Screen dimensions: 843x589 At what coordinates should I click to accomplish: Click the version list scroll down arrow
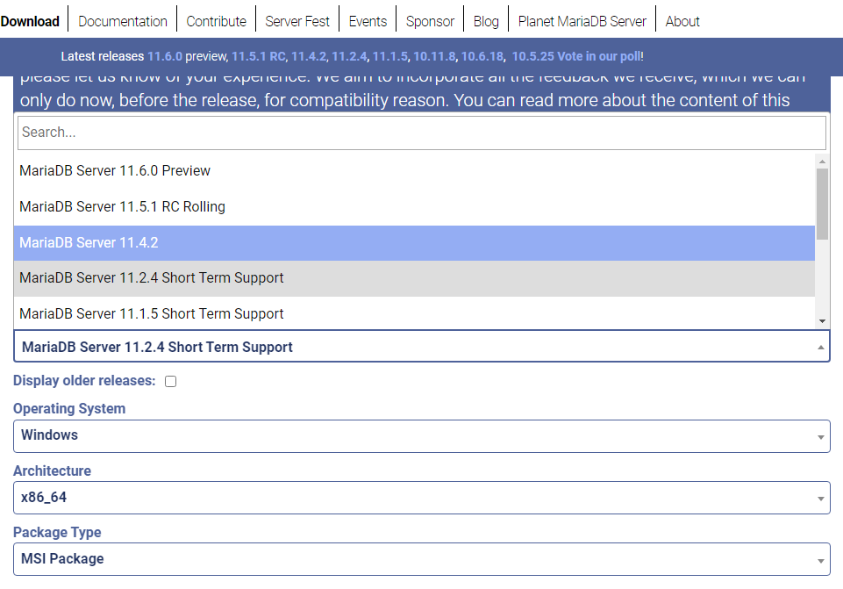[x=822, y=321]
